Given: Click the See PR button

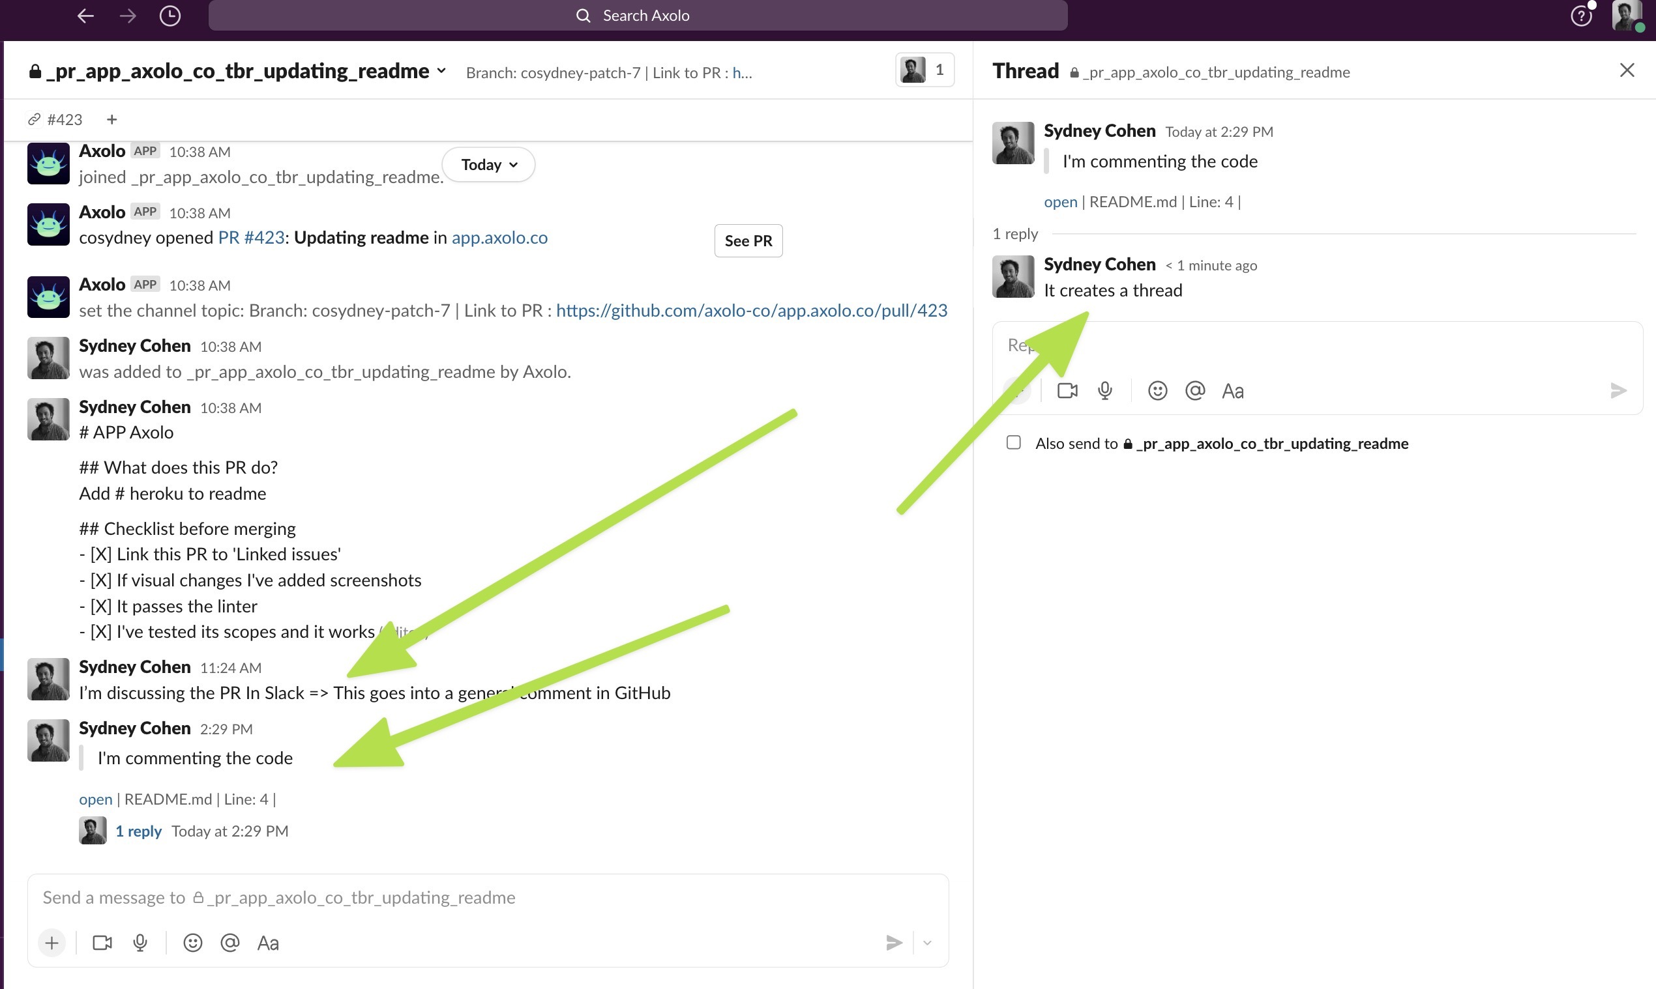Looking at the screenshot, I should (748, 240).
